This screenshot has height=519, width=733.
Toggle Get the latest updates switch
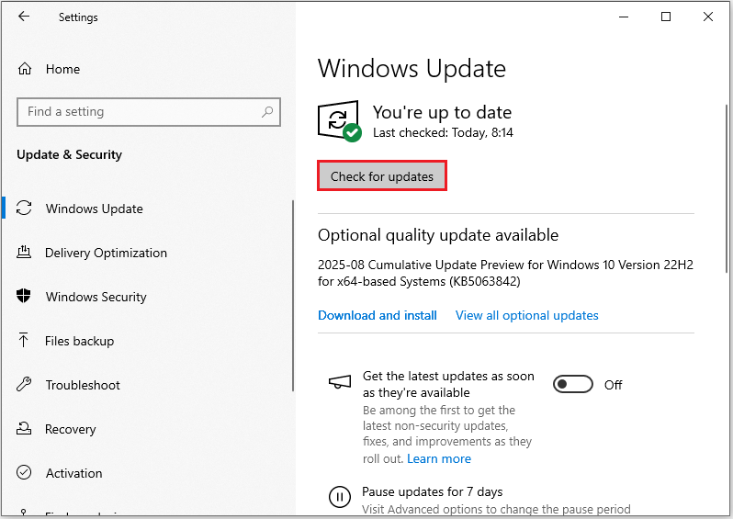(x=573, y=385)
